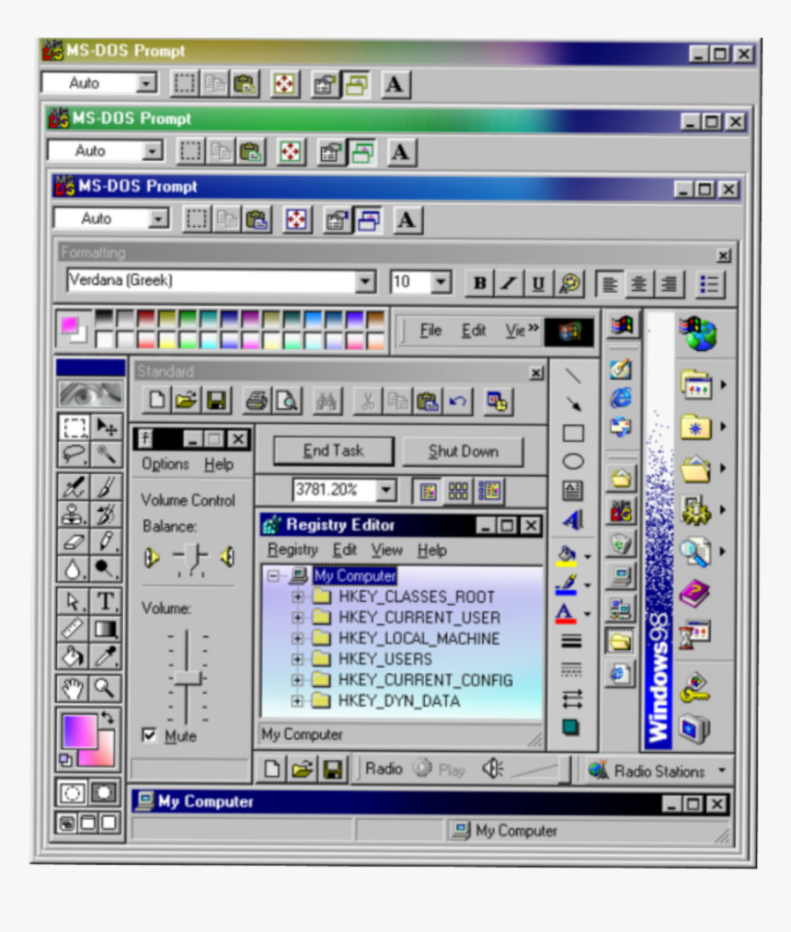Open Windows Update globe in Start menu
791x932 pixels.
tap(699, 334)
